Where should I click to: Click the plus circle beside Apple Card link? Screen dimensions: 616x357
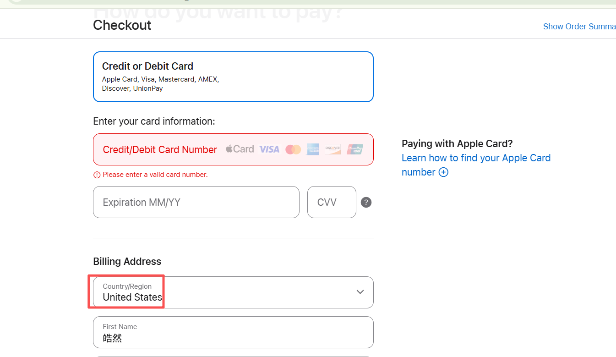pos(443,172)
